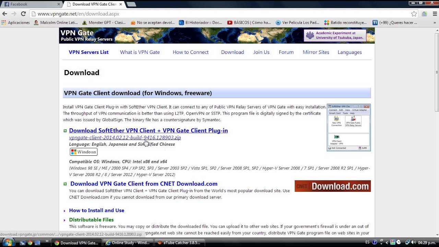This screenshot has width=439, height=247.
Task: Open the What is VPN Gate menu item
Action: (x=140, y=52)
